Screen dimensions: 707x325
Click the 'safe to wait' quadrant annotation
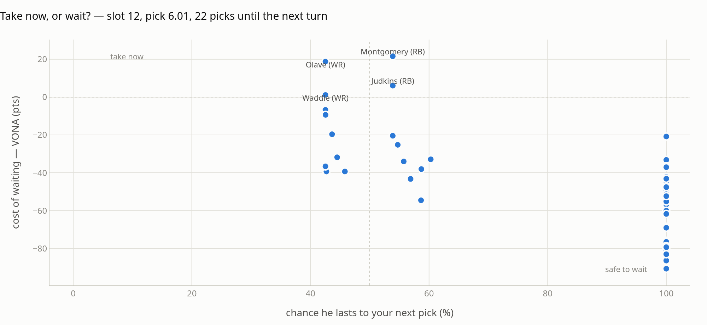(626, 269)
